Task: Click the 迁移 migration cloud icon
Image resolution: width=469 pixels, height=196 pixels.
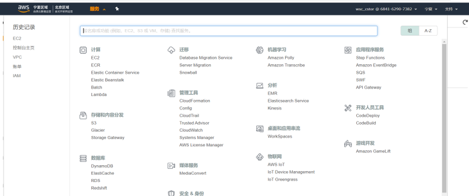Action: pos(171,50)
